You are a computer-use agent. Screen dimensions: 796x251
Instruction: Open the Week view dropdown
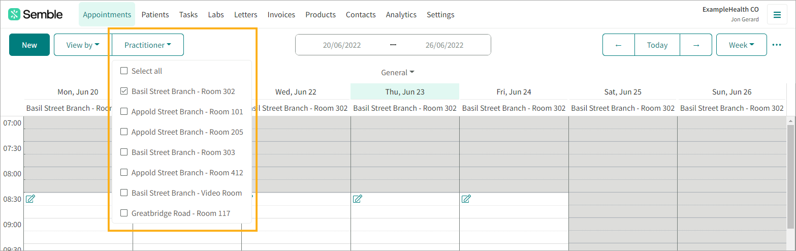(x=741, y=45)
